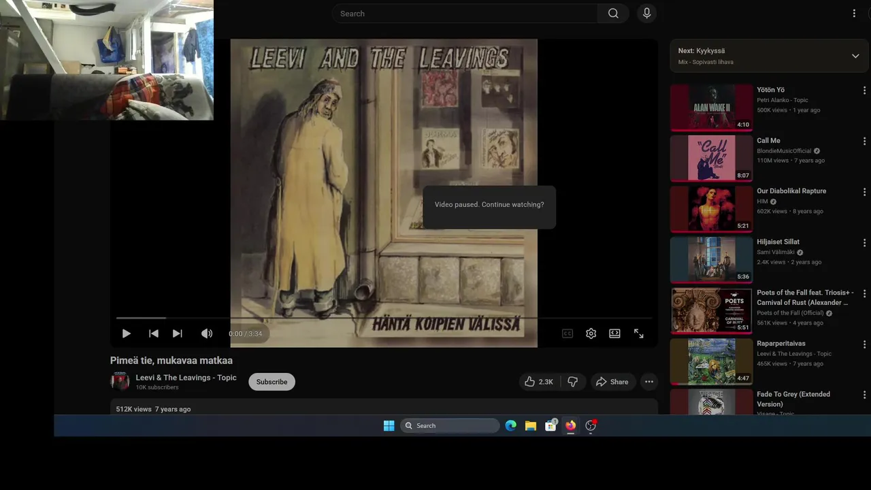
Task: Click Poets of the Fall (Official) channel name
Action: click(x=790, y=313)
